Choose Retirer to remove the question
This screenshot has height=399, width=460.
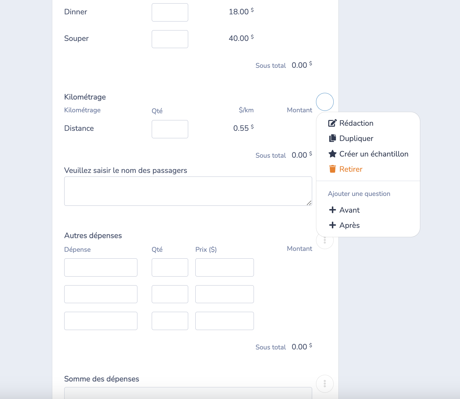click(351, 169)
